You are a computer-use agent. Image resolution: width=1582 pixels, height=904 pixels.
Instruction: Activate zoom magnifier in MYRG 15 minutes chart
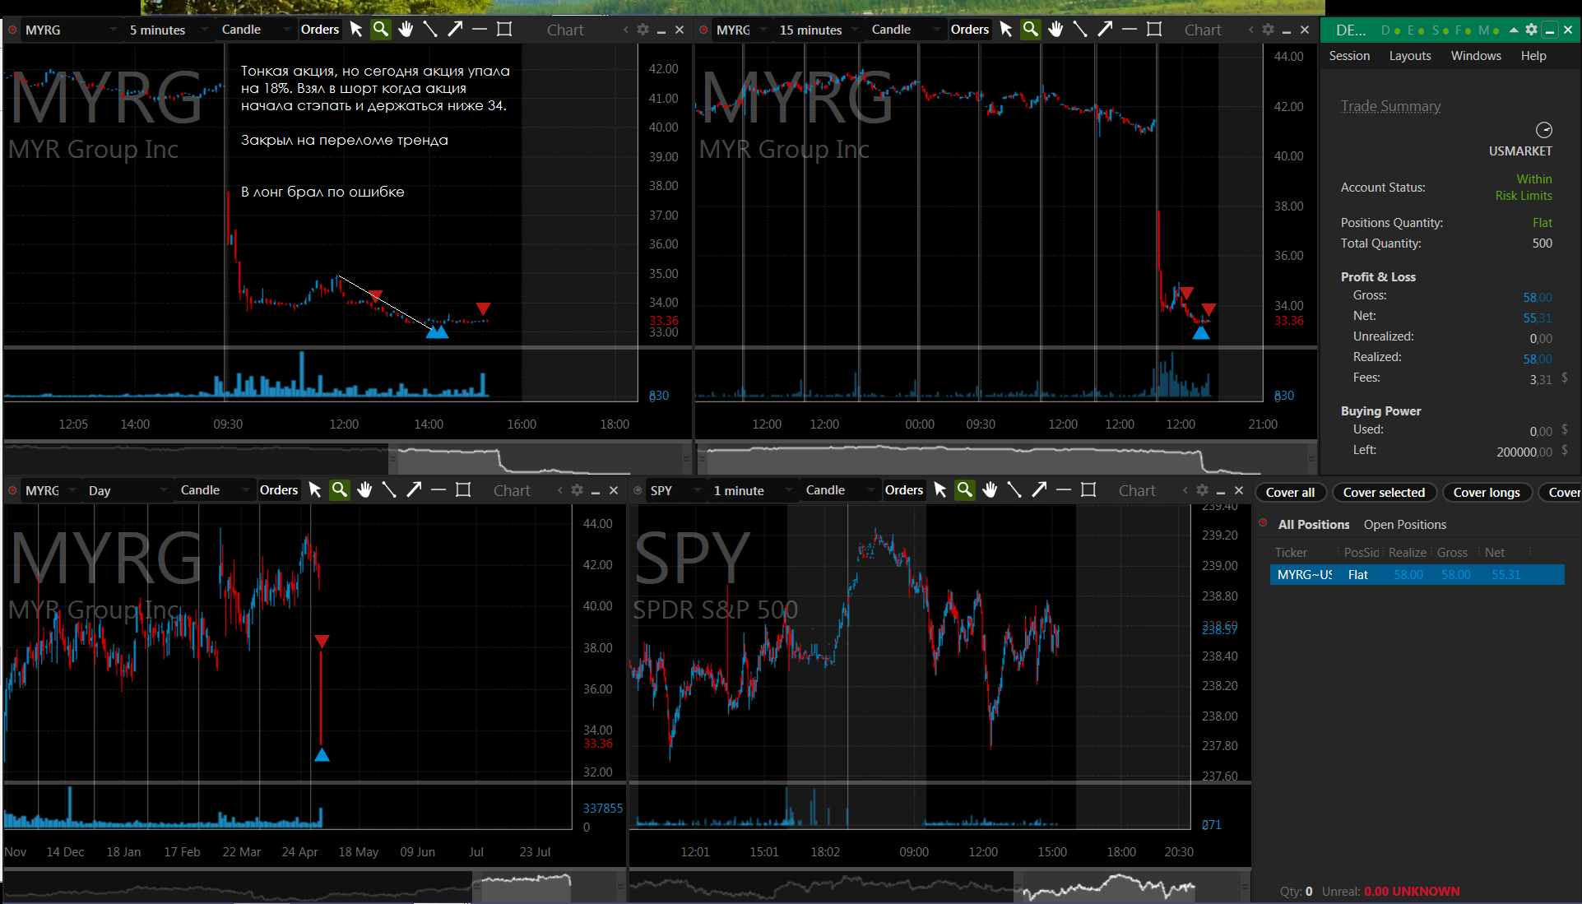tap(1031, 30)
